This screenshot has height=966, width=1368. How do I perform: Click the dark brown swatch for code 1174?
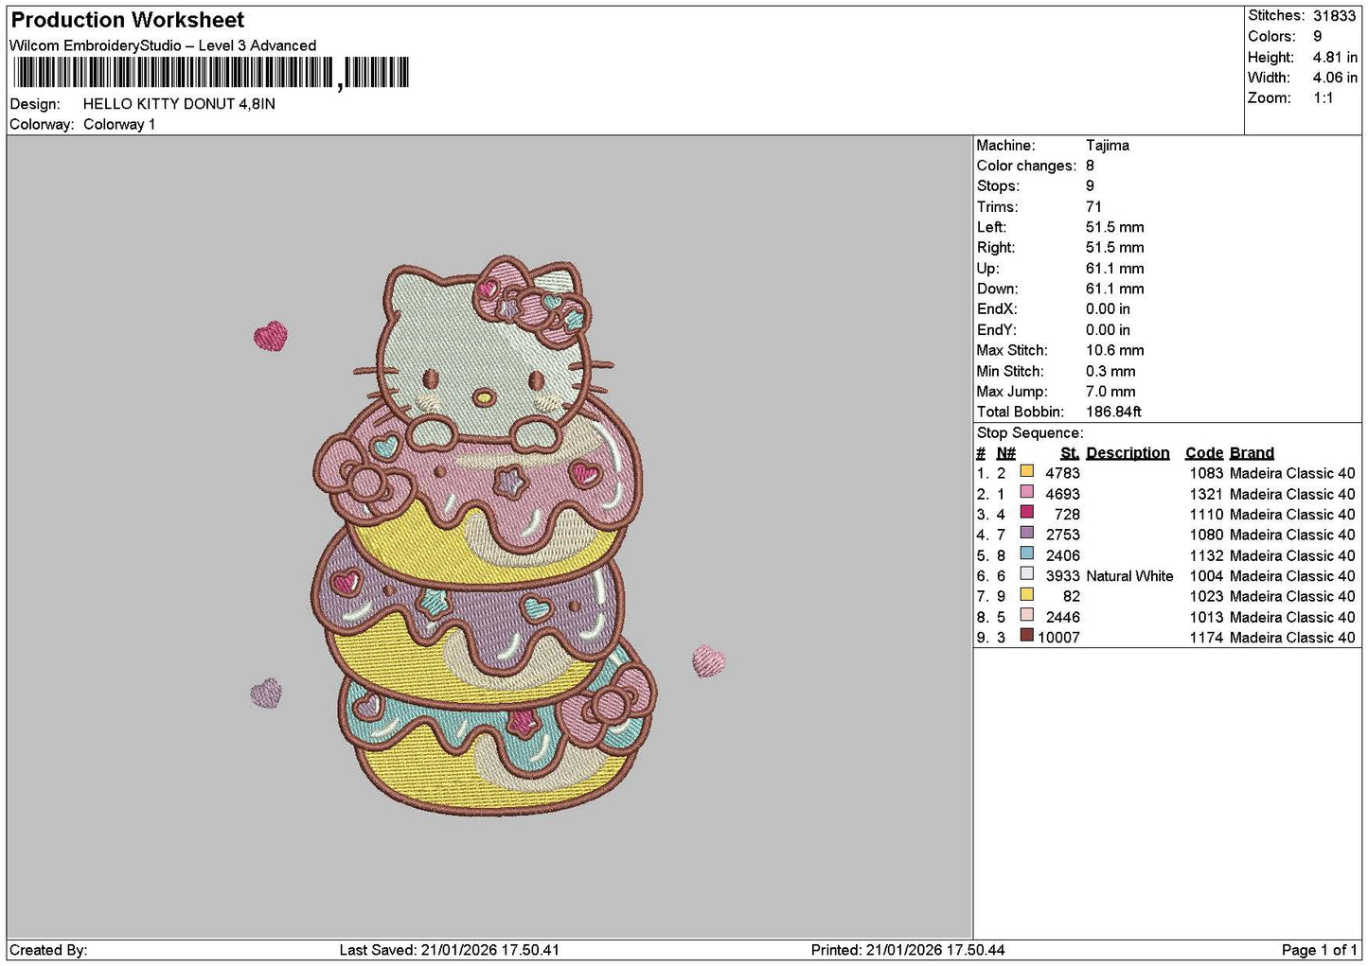pos(1026,637)
